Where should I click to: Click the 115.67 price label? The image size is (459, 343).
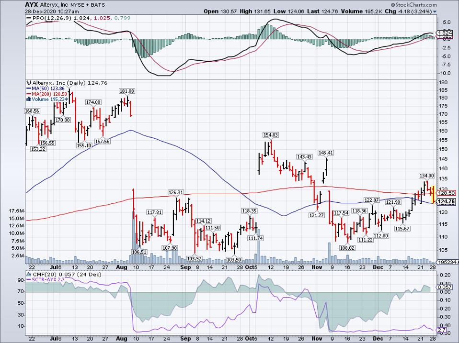point(402,229)
